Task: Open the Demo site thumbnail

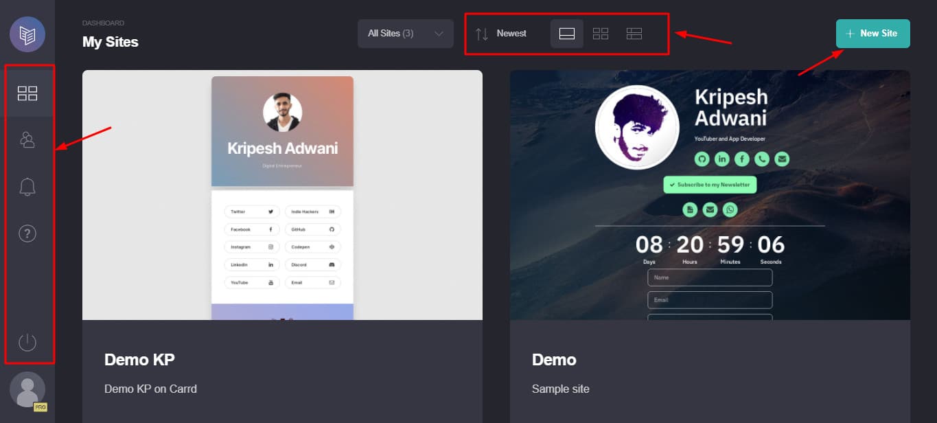Action: pos(710,195)
